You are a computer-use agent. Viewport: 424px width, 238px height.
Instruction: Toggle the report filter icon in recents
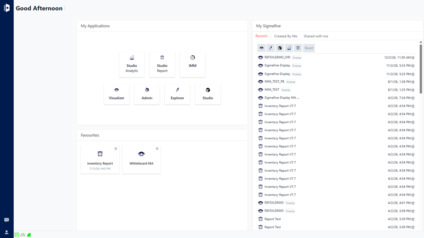(x=298, y=48)
